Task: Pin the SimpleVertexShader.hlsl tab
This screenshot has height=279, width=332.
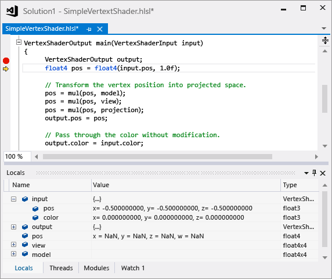Action: (x=89, y=29)
